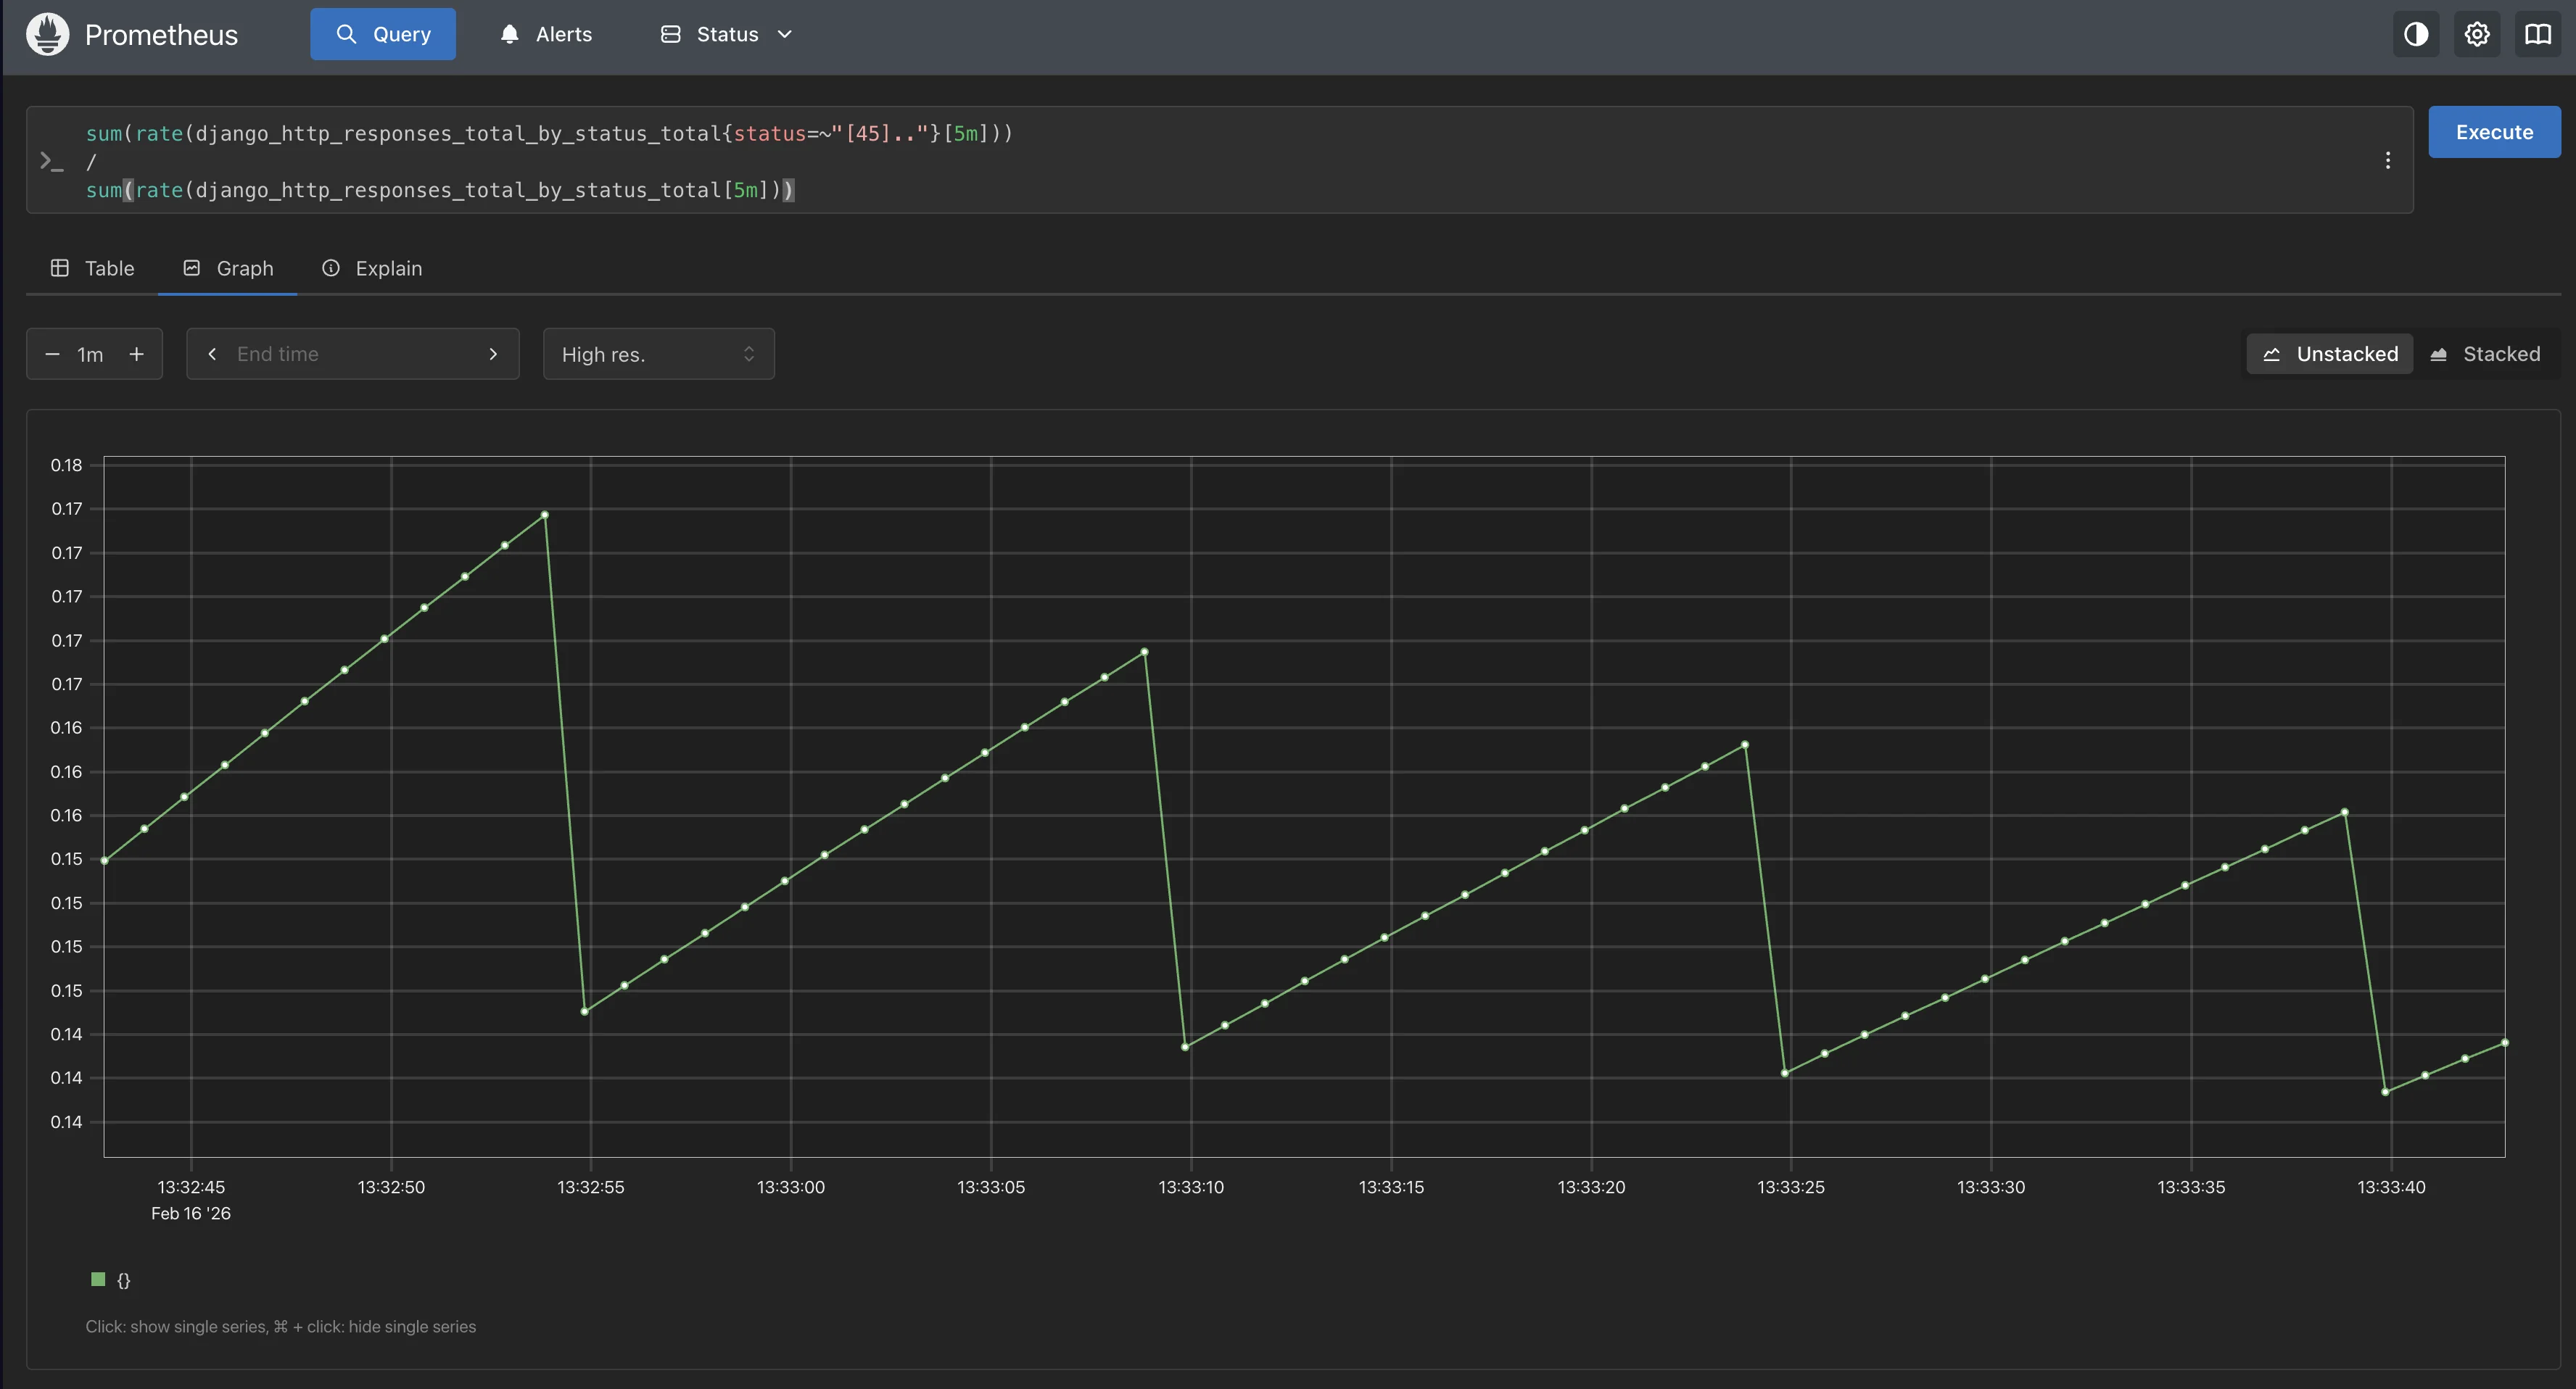Switch to the Table tab

click(x=92, y=268)
